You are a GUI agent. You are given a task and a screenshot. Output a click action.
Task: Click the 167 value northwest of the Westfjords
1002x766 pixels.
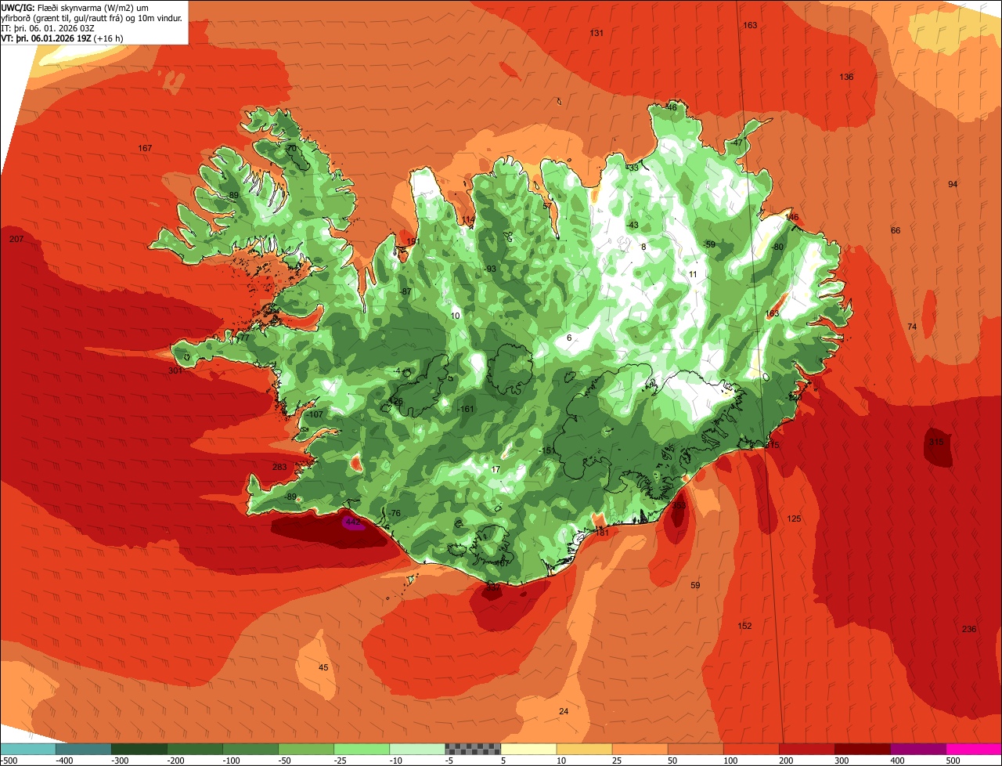pyautogui.click(x=145, y=148)
